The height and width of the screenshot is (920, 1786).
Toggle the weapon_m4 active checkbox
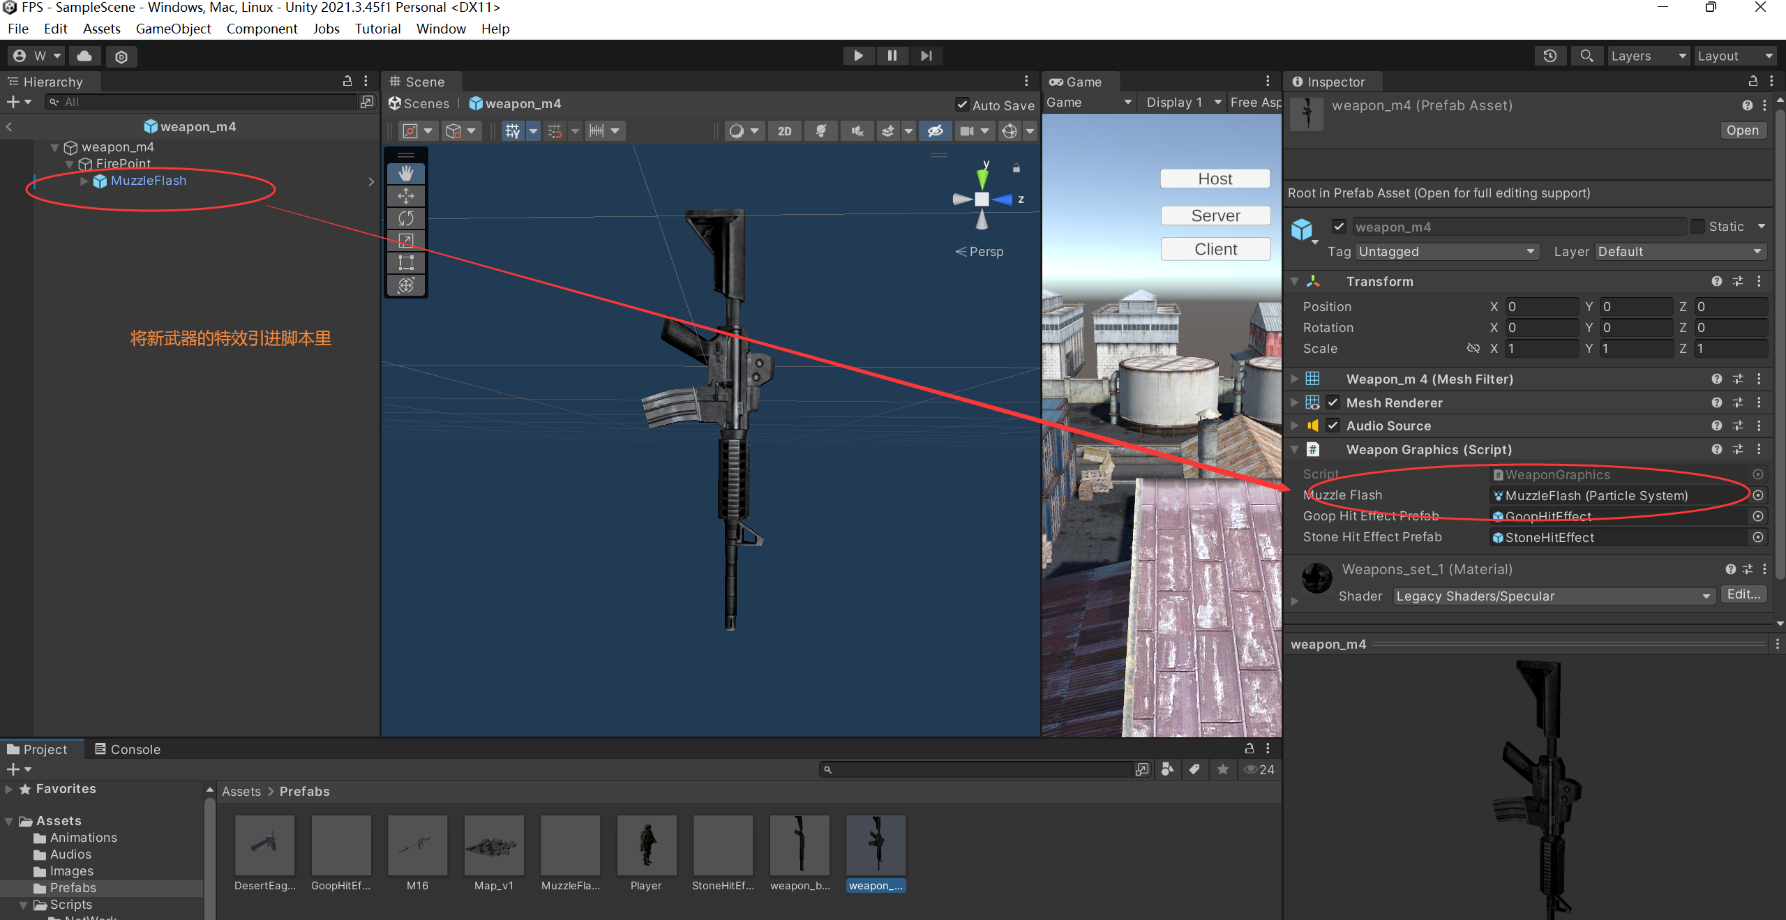click(1338, 227)
